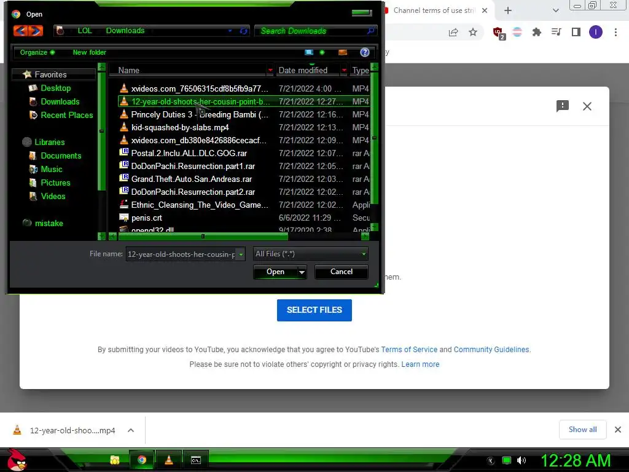Select Downloads in the Favorites sidebar

pos(60,101)
